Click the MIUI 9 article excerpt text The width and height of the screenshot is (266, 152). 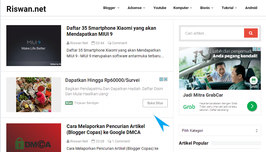pyautogui.click(x=115, y=53)
